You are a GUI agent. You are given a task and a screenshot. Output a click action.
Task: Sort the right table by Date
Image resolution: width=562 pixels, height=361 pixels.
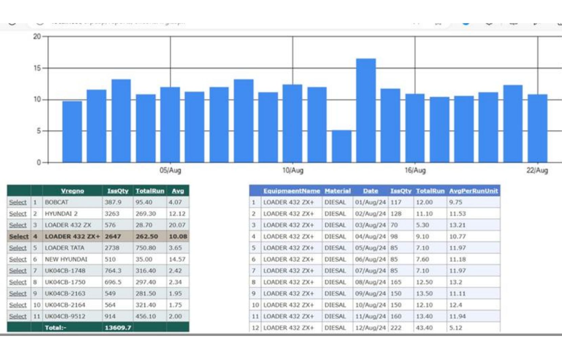coord(370,190)
